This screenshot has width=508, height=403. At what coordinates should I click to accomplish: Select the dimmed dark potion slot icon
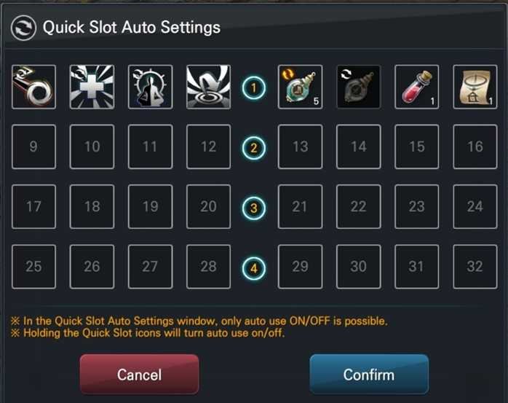pos(358,87)
